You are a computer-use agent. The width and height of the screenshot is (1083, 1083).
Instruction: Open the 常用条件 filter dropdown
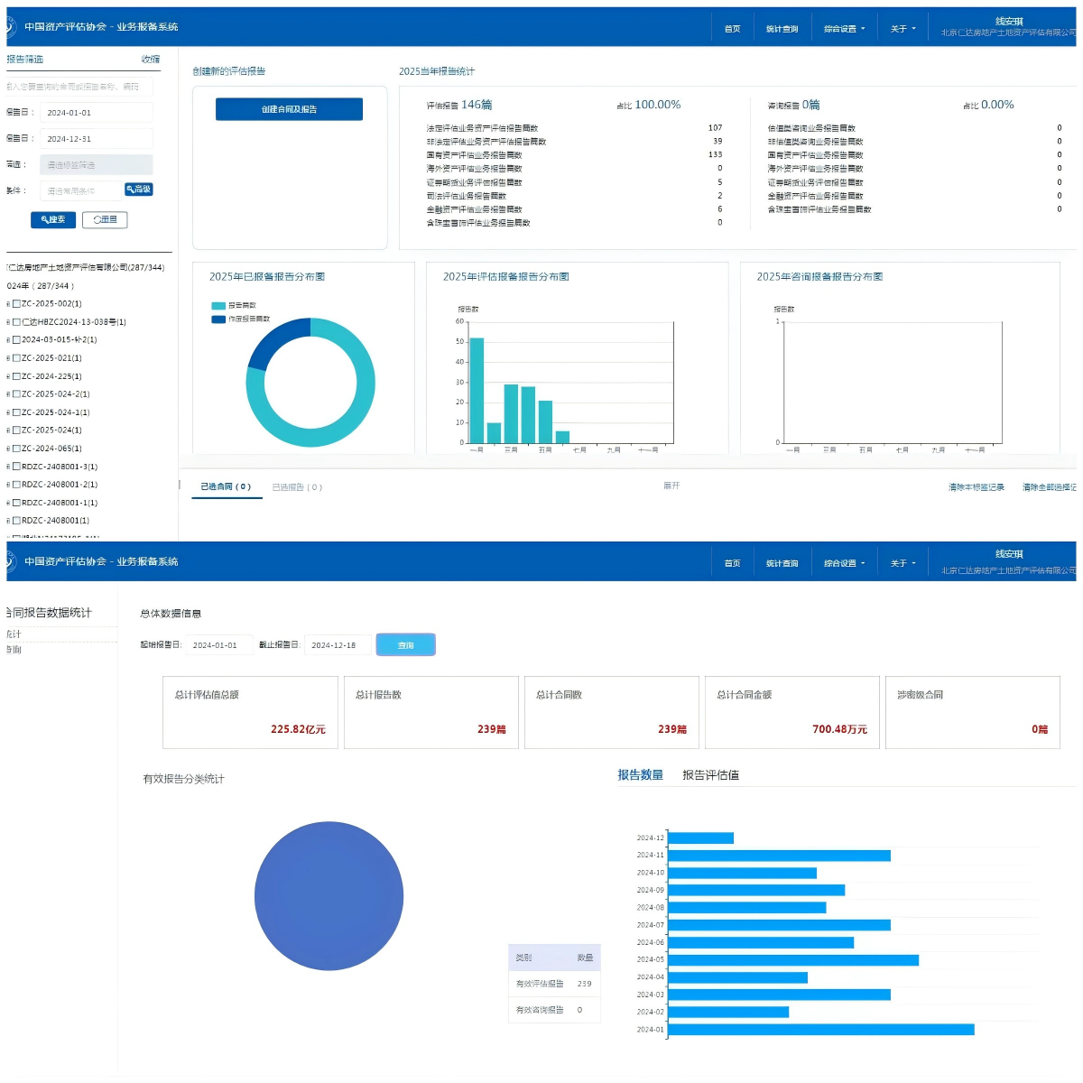[81, 190]
